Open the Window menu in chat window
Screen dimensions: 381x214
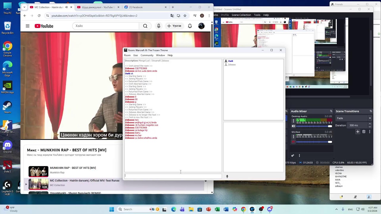tap(160, 55)
